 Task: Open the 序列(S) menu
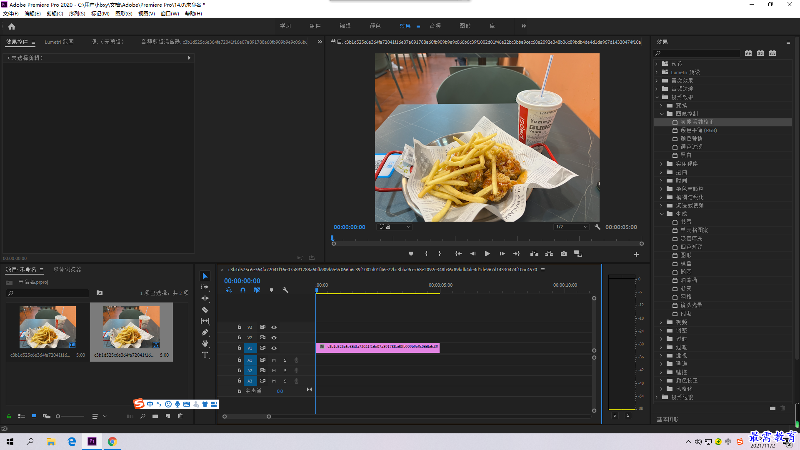(77, 14)
